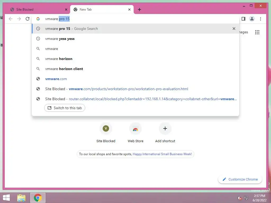Open Happy International Small Business Week link
This screenshot has width=271, height=203.
click(162, 154)
